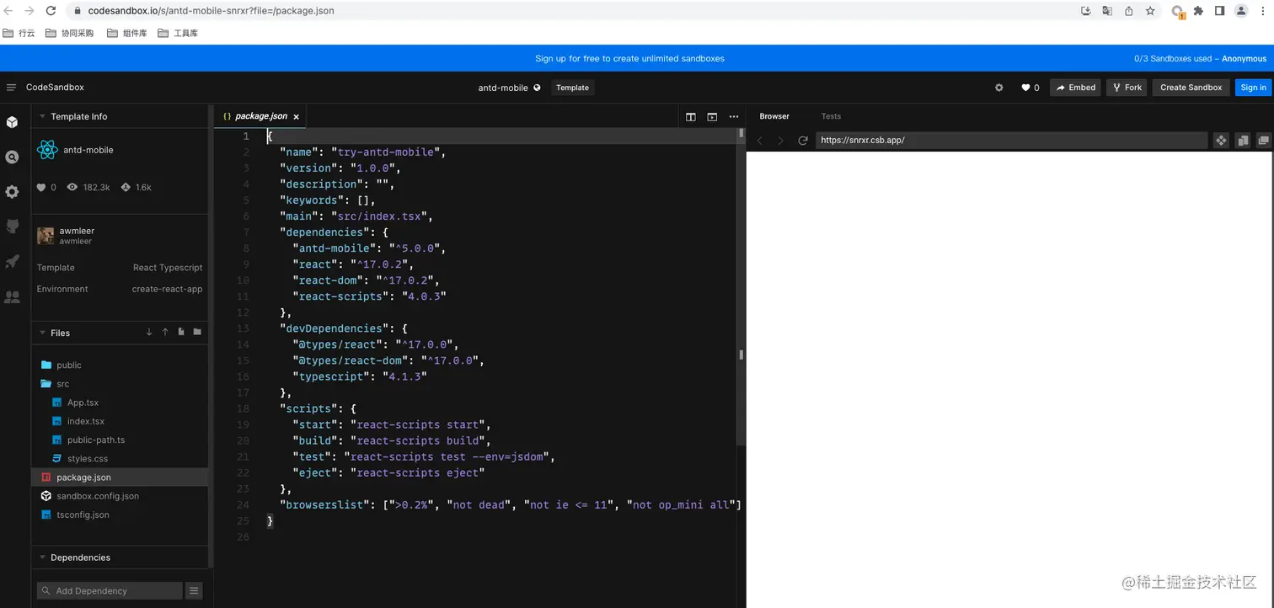This screenshot has height=608, width=1274.
Task: Select the package.json editor tab
Action: click(261, 116)
